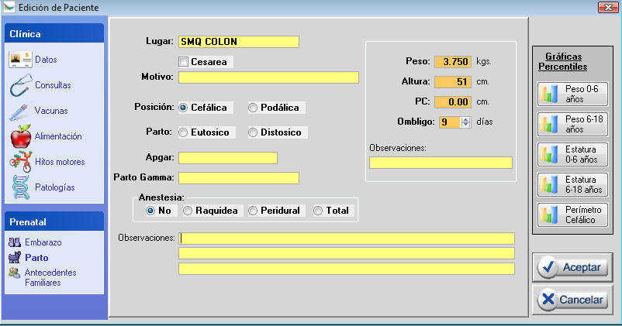The image size is (622, 326).
Task: Click the Apgar text field
Action: (227, 158)
